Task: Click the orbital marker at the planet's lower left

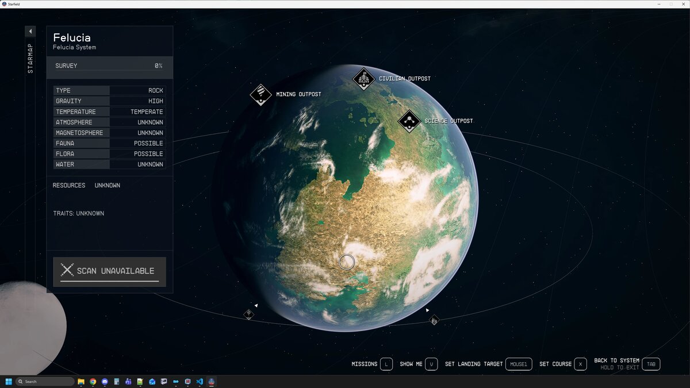Action: [249, 314]
